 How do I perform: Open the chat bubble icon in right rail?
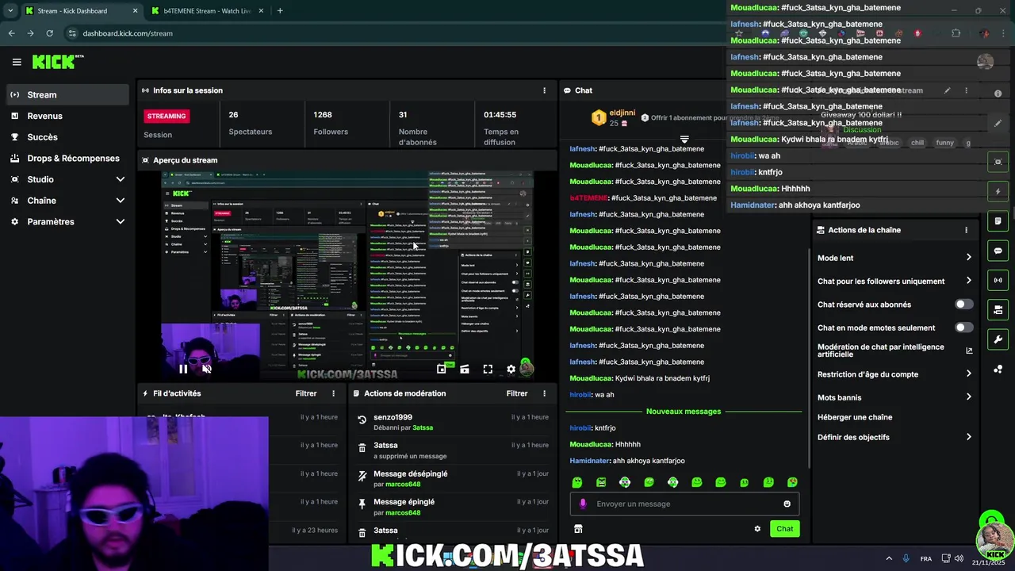[x=998, y=251]
